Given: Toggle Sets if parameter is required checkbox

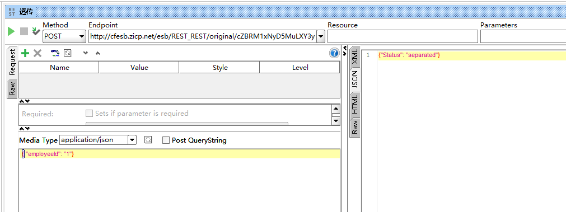Looking at the screenshot, I should [x=89, y=114].
